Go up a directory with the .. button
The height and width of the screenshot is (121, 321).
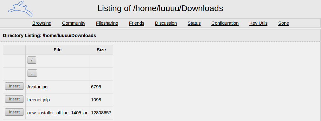pos(32,73)
